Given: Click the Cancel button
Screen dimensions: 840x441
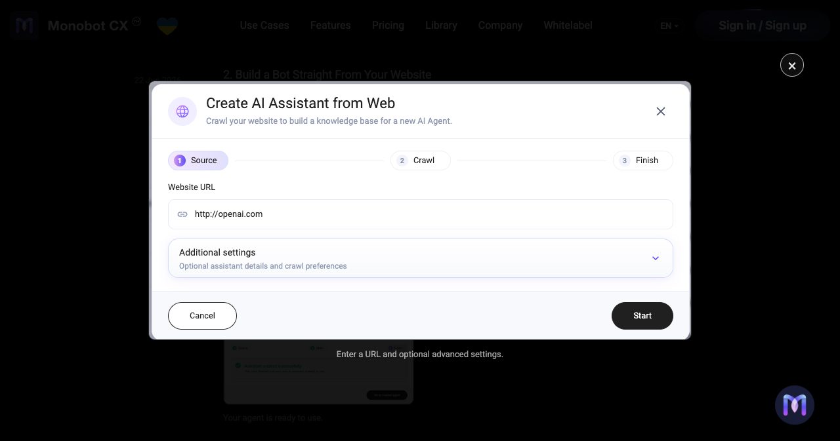Looking at the screenshot, I should [202, 316].
